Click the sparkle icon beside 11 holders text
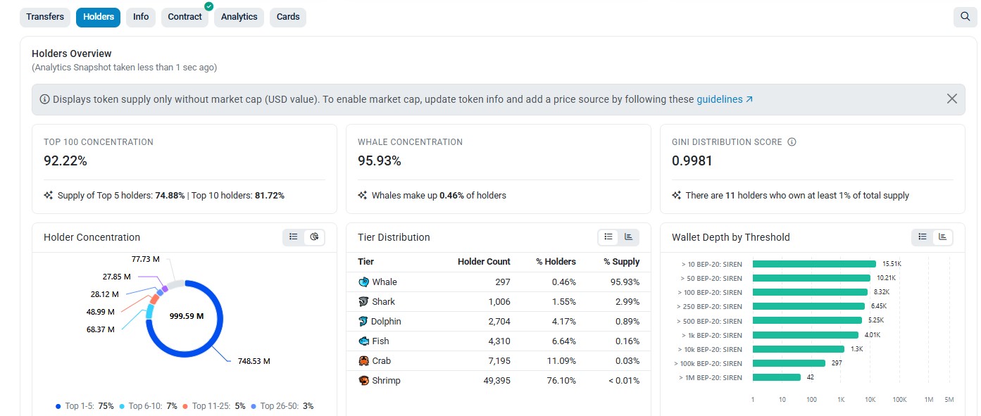The image size is (981, 416). point(677,196)
